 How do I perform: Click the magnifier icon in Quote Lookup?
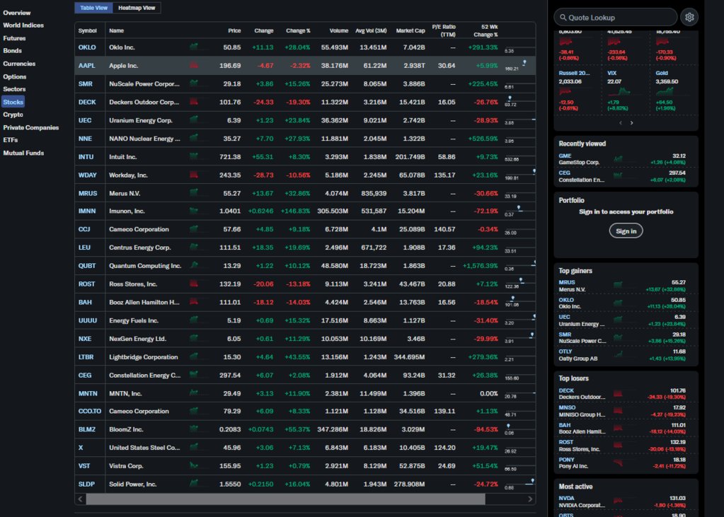(563, 18)
